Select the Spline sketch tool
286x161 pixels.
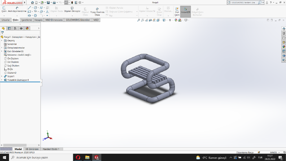(41, 8)
